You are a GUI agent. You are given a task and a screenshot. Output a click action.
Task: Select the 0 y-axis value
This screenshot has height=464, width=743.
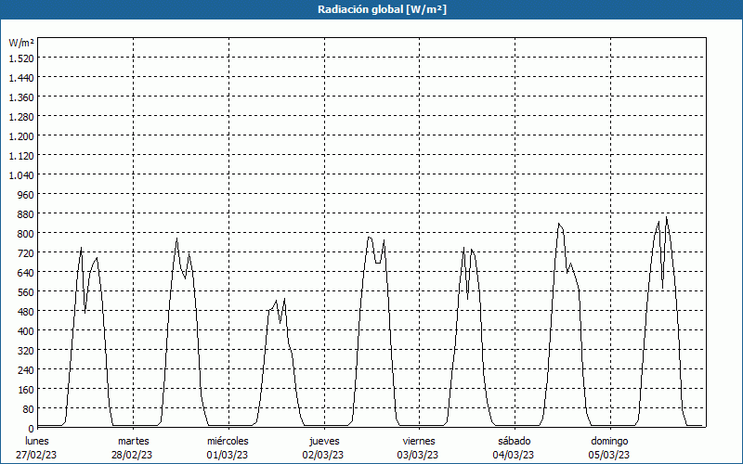click(32, 429)
